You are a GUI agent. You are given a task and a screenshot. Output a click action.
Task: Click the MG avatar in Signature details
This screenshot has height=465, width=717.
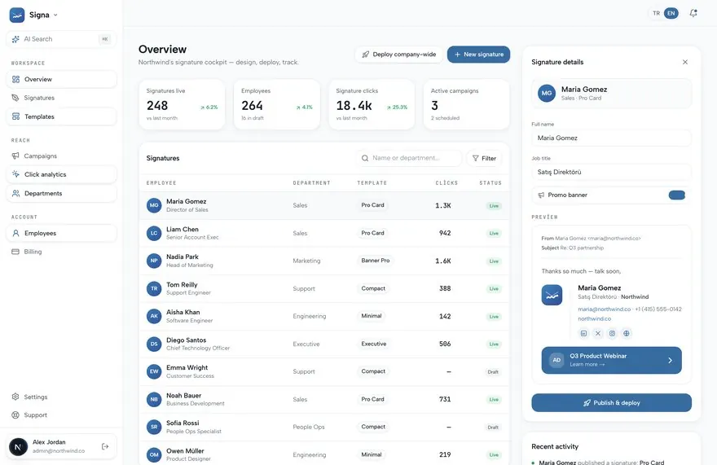click(x=547, y=94)
